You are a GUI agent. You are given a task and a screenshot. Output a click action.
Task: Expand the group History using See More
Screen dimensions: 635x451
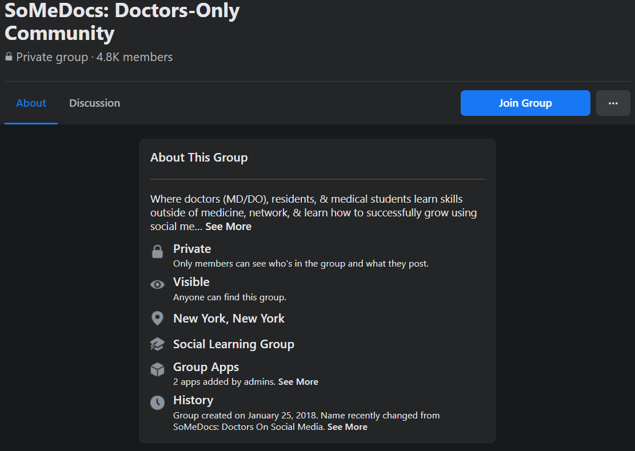pyautogui.click(x=347, y=426)
